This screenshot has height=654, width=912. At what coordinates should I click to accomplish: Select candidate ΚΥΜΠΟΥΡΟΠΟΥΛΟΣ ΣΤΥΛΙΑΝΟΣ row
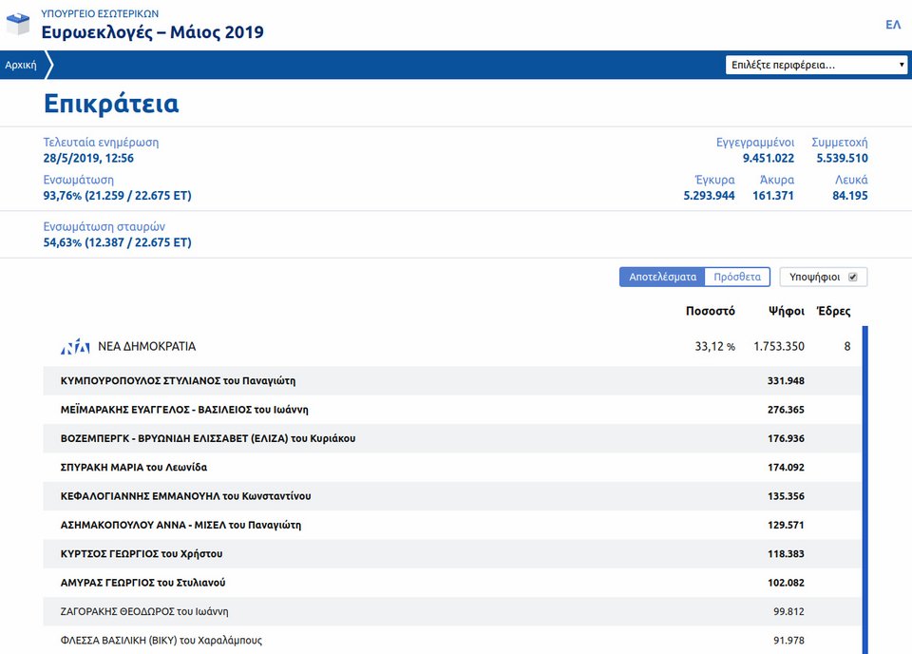(x=452, y=380)
